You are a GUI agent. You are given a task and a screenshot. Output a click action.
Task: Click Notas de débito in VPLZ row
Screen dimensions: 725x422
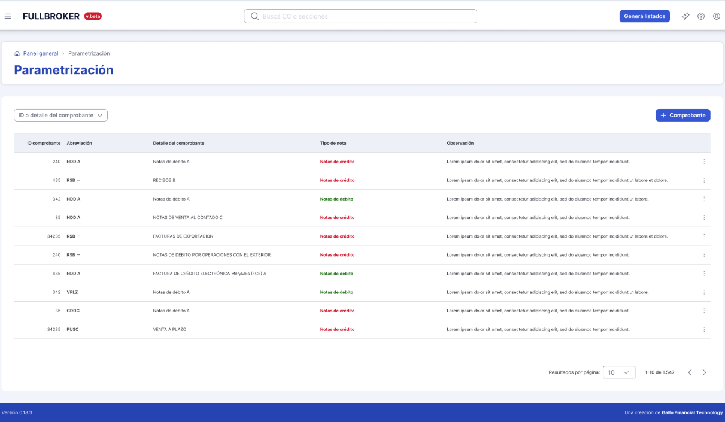click(x=336, y=292)
